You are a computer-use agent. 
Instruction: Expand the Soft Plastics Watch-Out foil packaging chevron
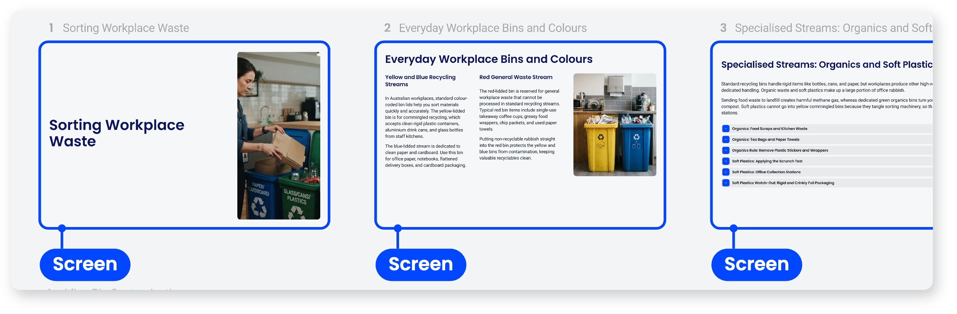pos(726,183)
